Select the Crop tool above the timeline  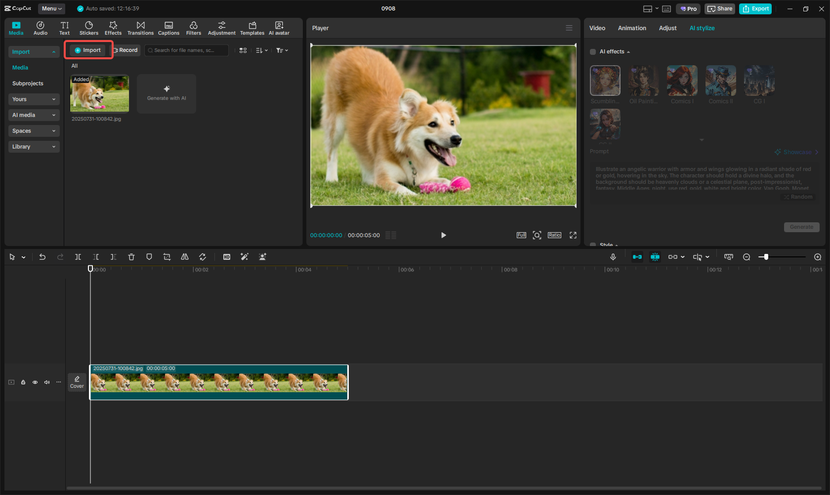pyautogui.click(x=167, y=257)
